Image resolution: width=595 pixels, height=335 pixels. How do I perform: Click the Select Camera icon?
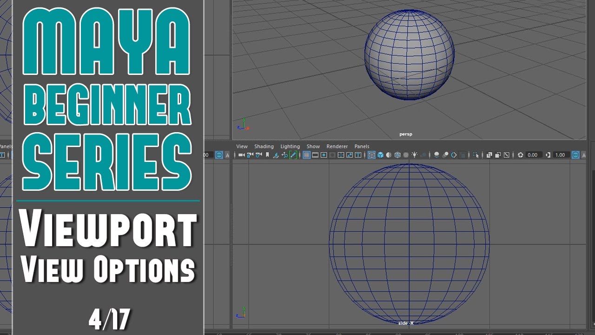coord(241,155)
